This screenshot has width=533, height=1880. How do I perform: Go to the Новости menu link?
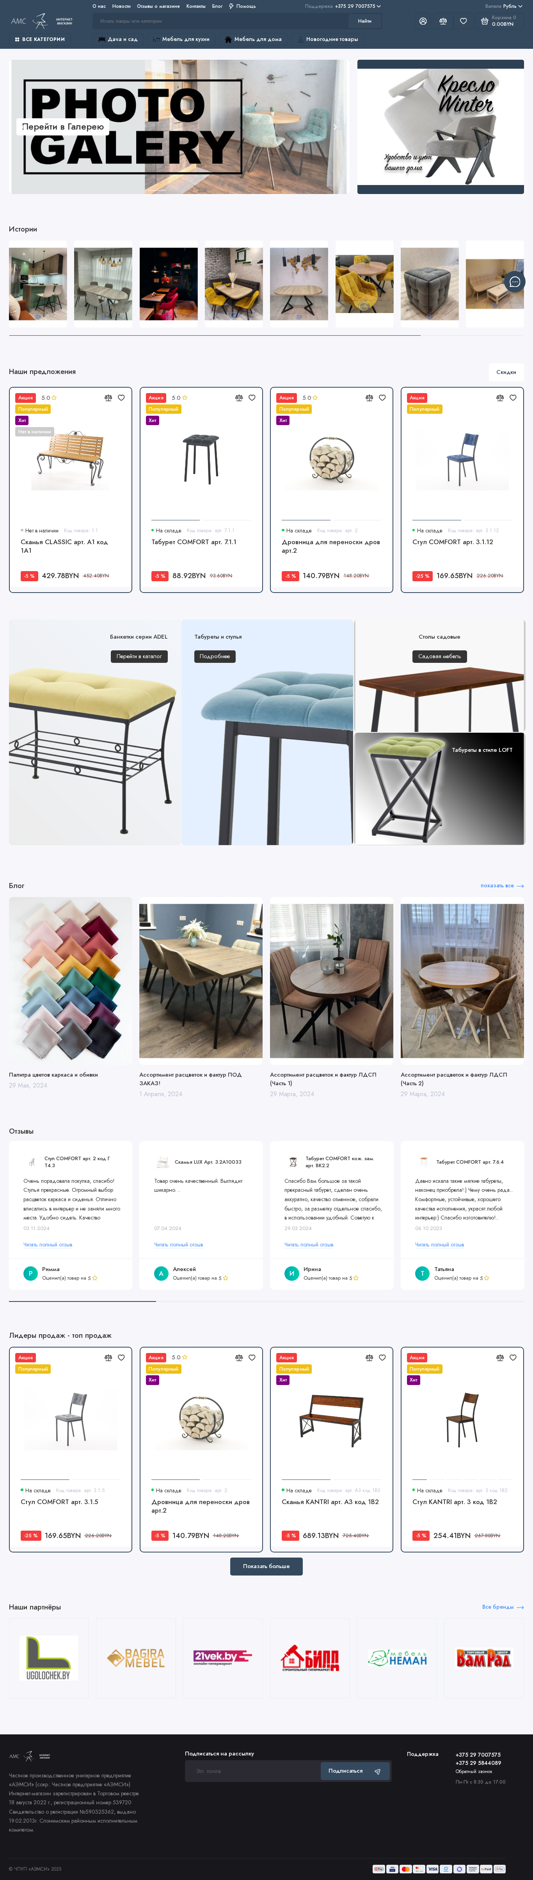pyautogui.click(x=121, y=6)
